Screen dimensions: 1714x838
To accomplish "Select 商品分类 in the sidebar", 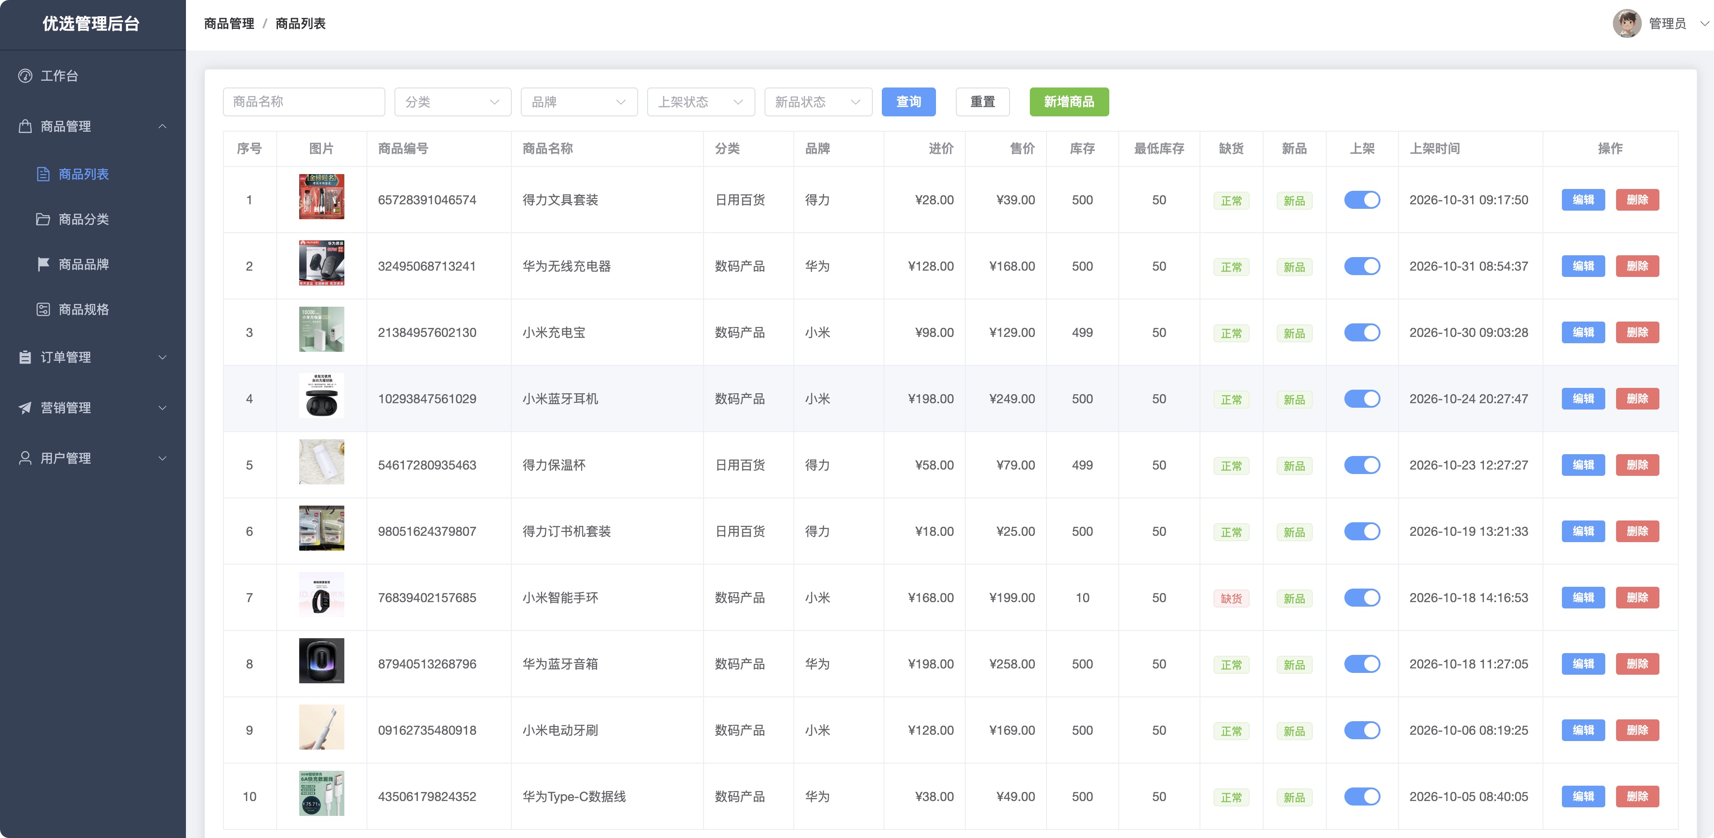I will tap(93, 220).
